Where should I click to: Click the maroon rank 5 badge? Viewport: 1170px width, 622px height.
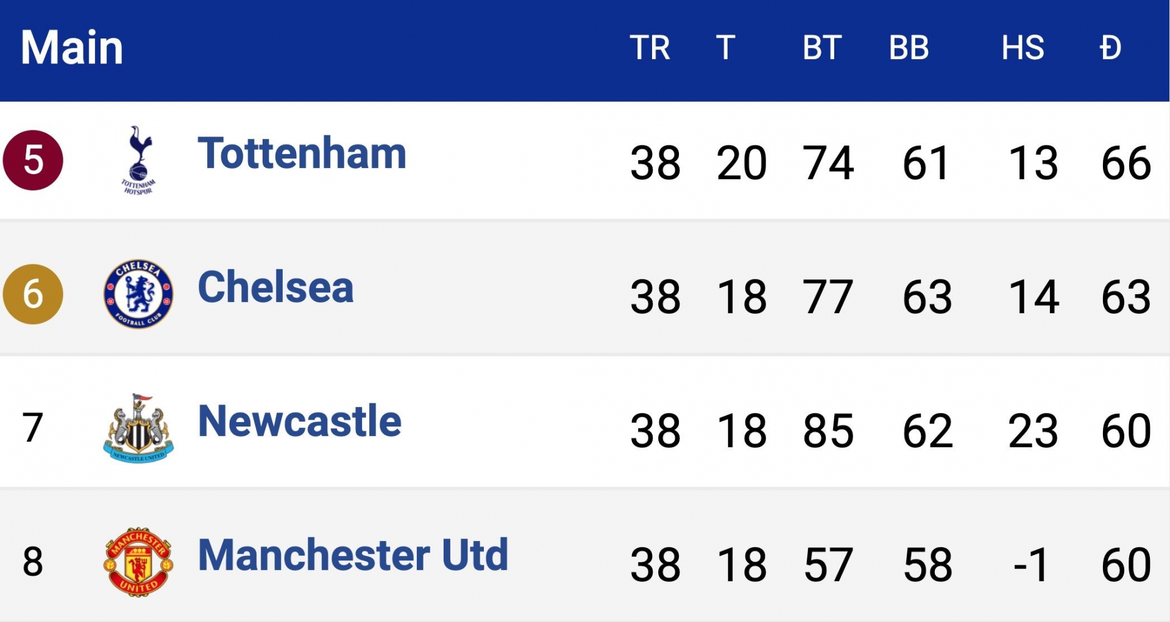(x=33, y=160)
